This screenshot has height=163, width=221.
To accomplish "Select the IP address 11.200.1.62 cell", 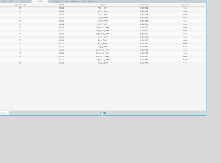I will click(144, 63).
